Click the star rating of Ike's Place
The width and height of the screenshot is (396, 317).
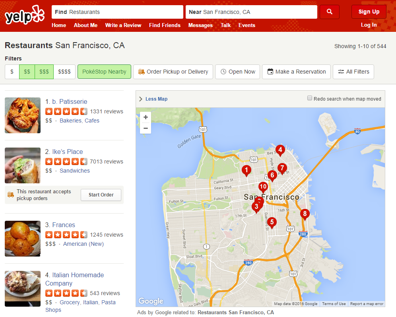[66, 161]
